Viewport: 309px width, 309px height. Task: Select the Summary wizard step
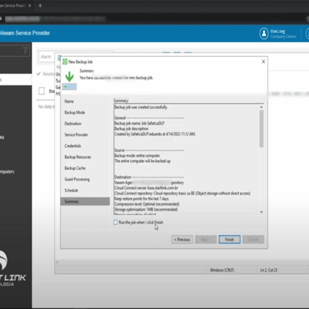[x=85, y=201]
